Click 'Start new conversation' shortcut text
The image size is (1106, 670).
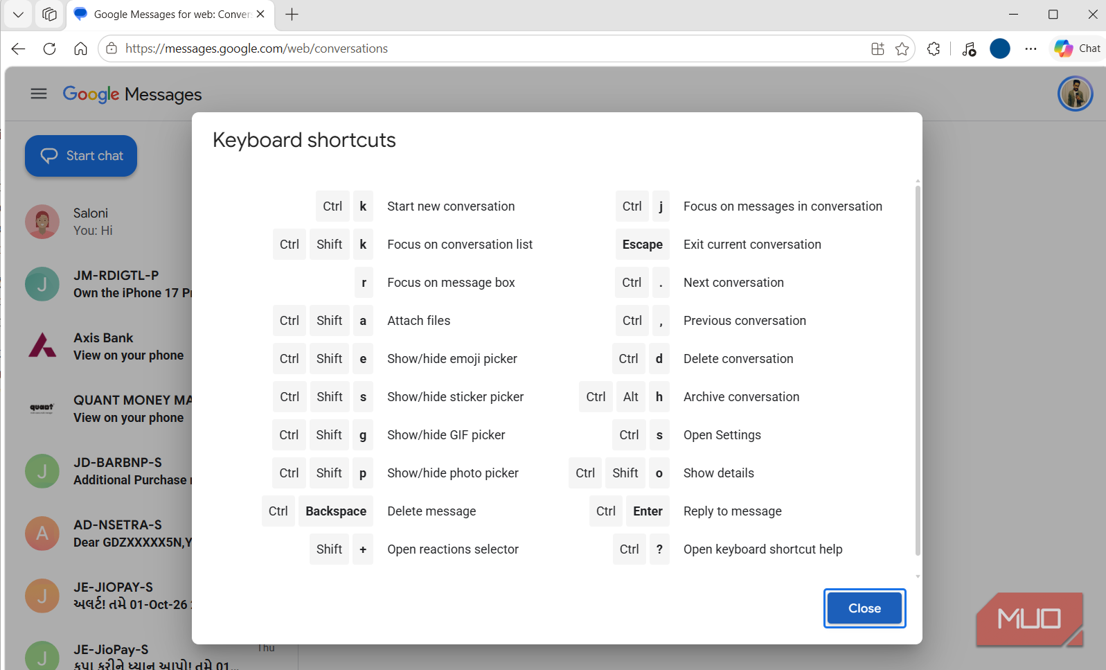[451, 206]
